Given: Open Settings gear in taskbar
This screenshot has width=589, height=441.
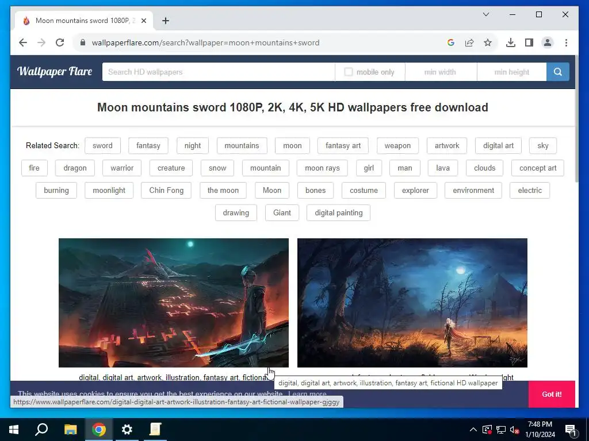Looking at the screenshot, I should click(x=127, y=430).
